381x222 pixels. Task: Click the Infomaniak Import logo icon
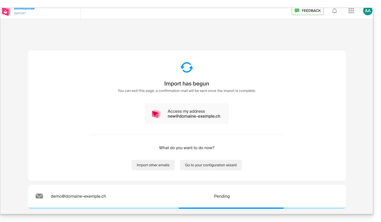6,12
